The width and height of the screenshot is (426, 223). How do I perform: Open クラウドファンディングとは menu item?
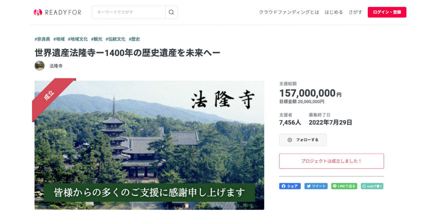[289, 12]
